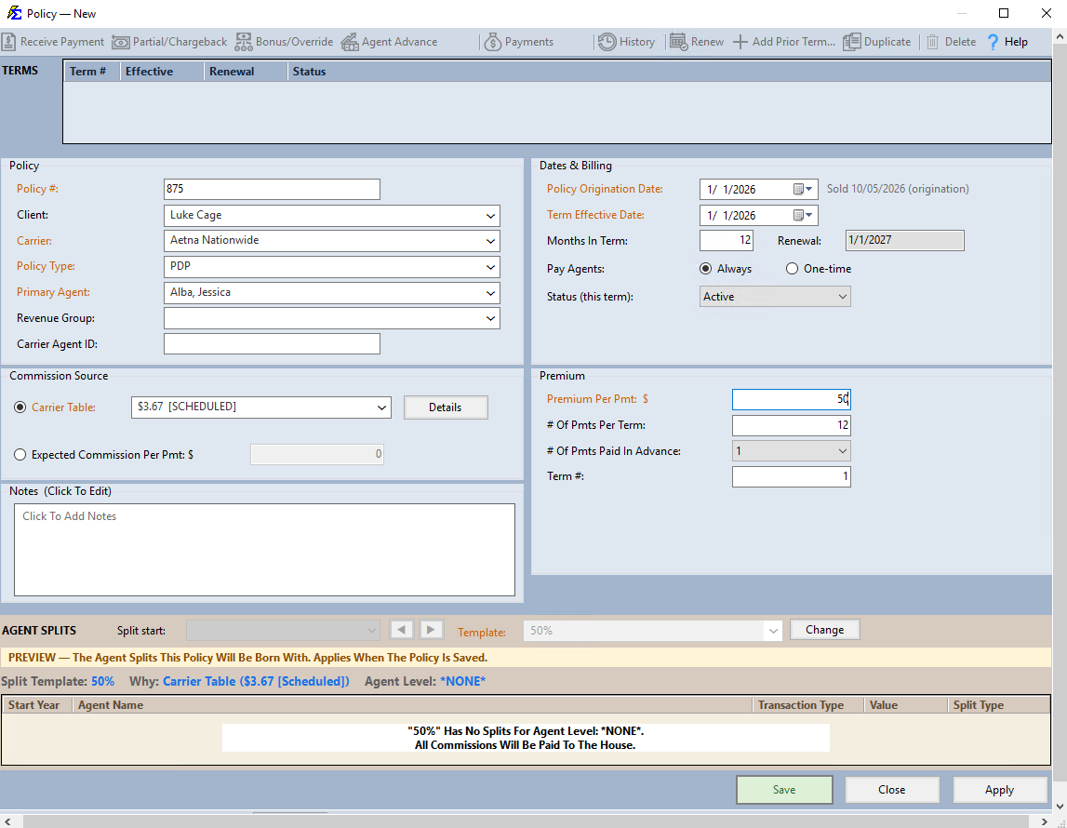Go to previous agent split arrow
The width and height of the screenshot is (1067, 828).
click(402, 630)
